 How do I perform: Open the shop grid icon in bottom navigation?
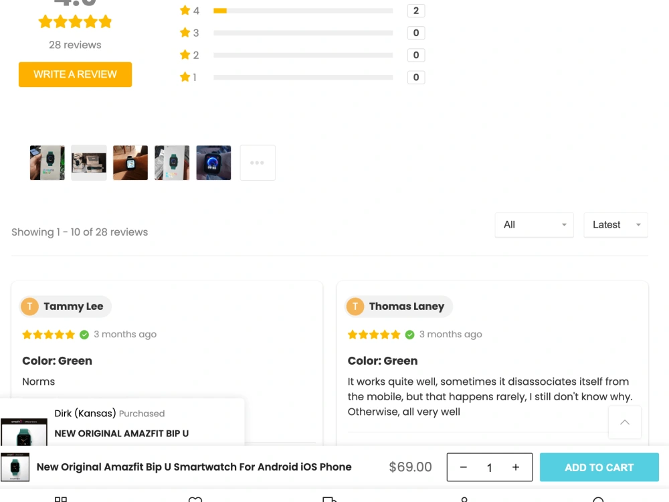click(60, 499)
